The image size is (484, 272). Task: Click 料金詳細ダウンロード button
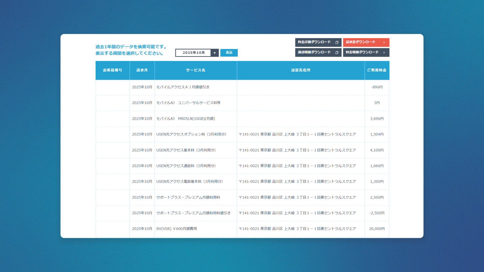pyautogui.click(x=318, y=42)
